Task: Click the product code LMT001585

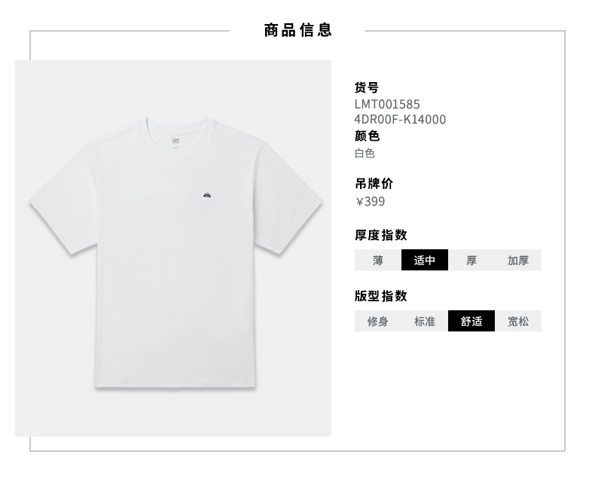Action: [387, 105]
